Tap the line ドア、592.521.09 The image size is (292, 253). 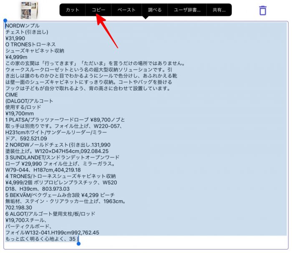[x=26, y=139]
